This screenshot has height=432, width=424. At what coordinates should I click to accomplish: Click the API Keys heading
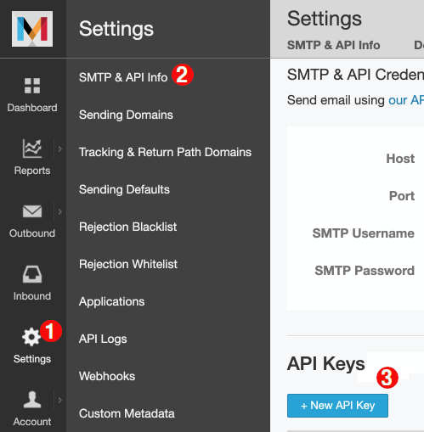click(326, 363)
